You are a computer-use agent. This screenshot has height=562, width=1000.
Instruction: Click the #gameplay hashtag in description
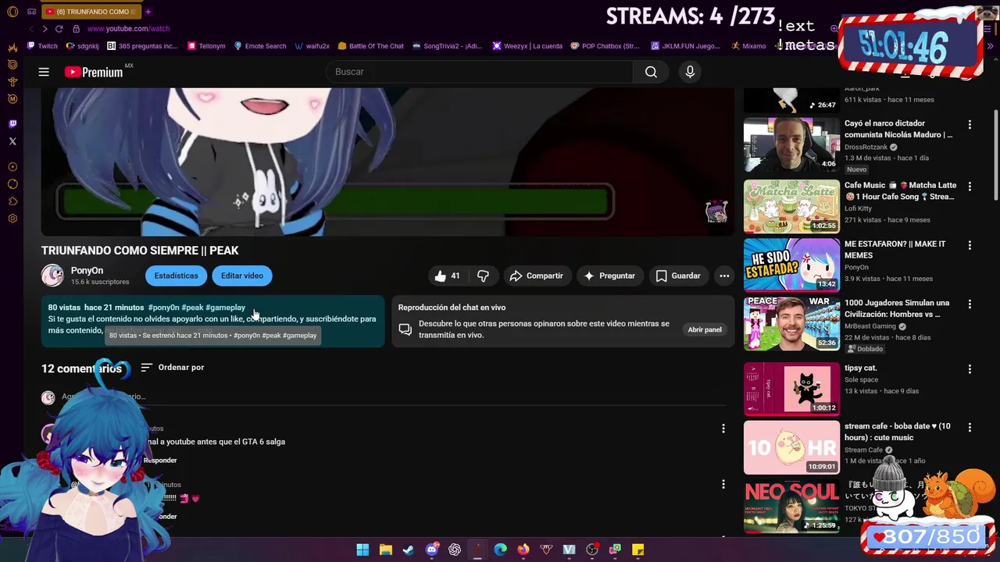(x=225, y=308)
